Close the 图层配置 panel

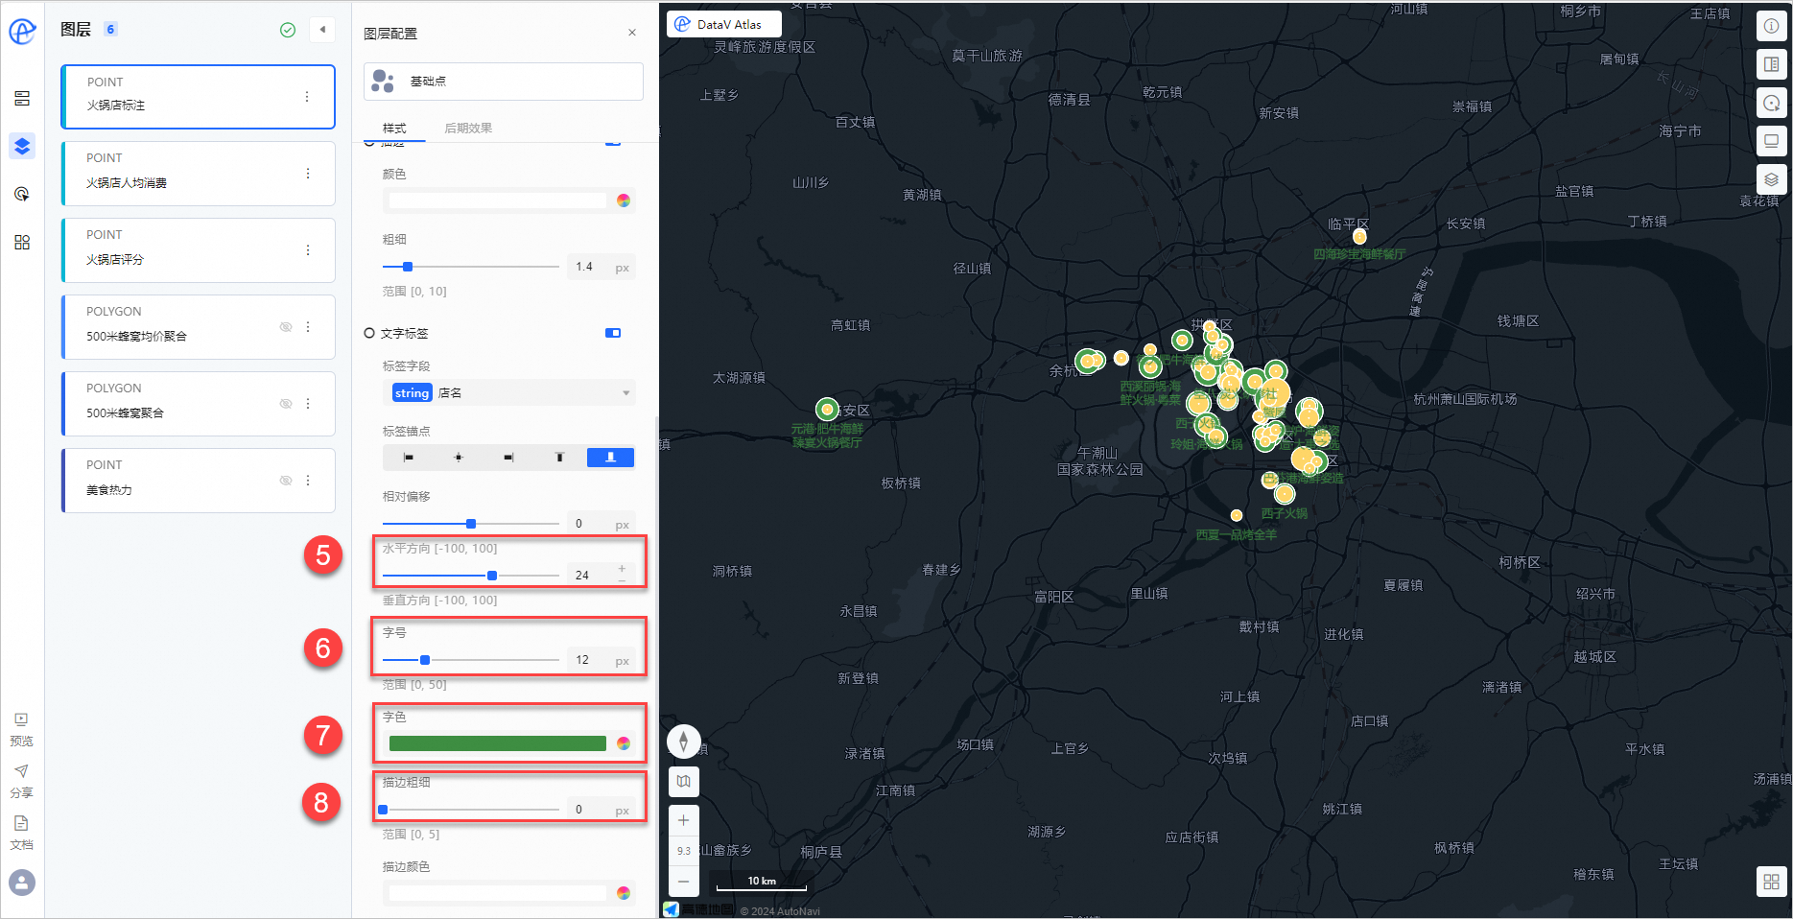632,33
